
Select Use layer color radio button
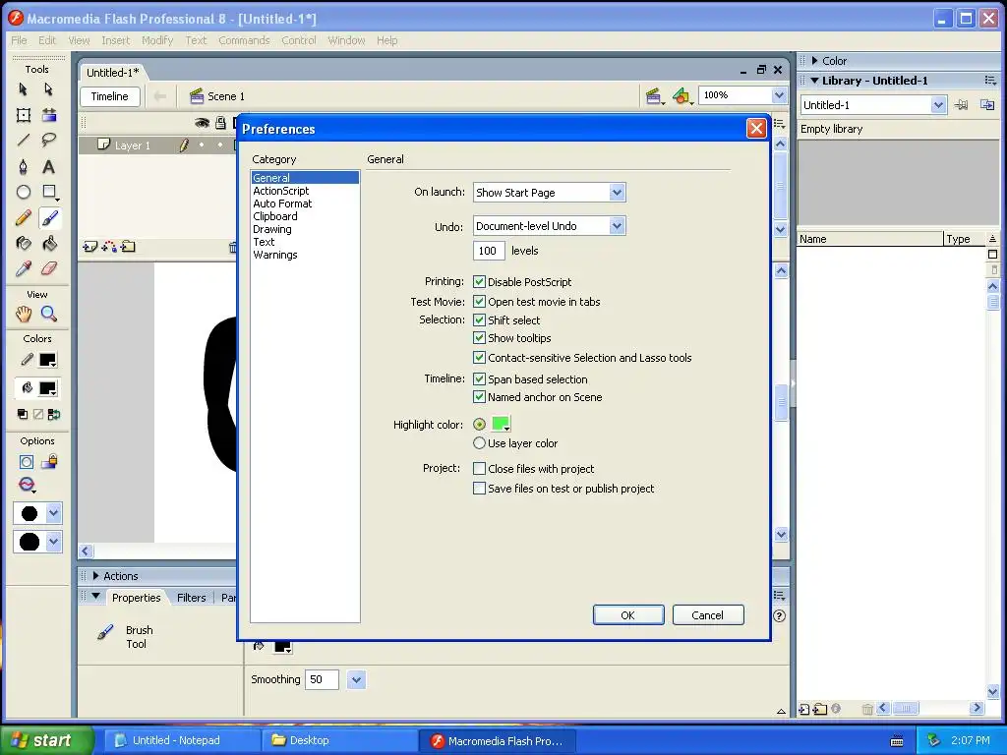[x=479, y=443]
